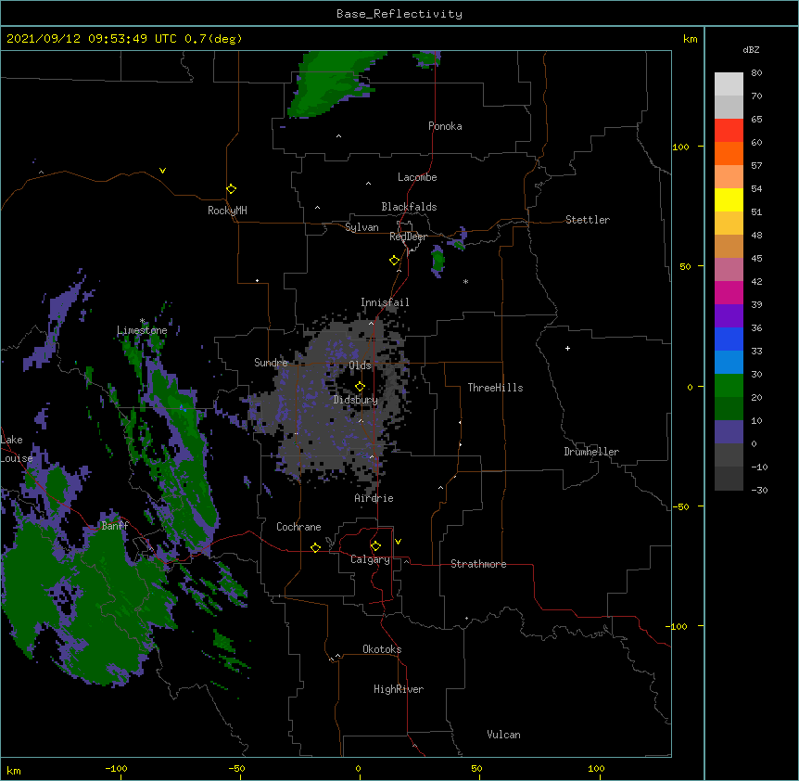The width and height of the screenshot is (799, 781).
Task: Click the Blackfalds city label
Action: [409, 207]
